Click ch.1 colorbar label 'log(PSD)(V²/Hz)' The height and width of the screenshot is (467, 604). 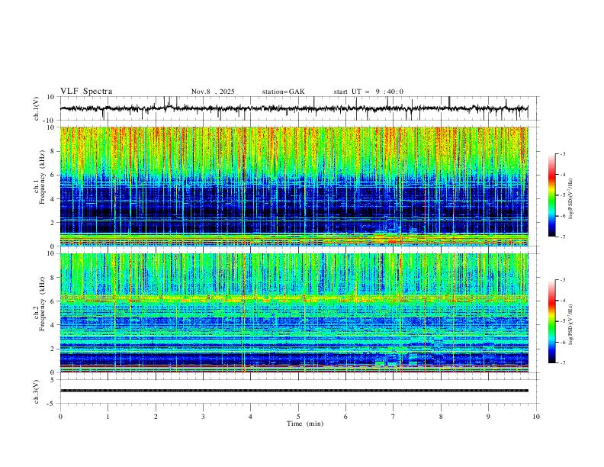pyautogui.click(x=570, y=198)
